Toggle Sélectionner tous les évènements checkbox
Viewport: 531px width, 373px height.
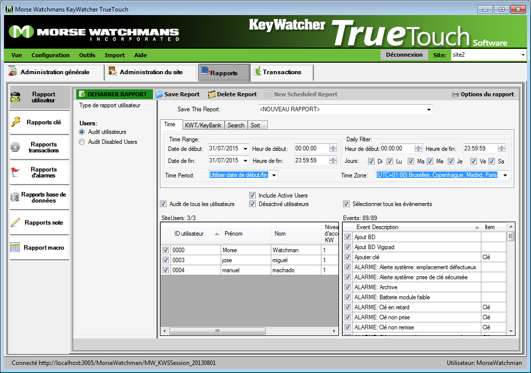(346, 204)
